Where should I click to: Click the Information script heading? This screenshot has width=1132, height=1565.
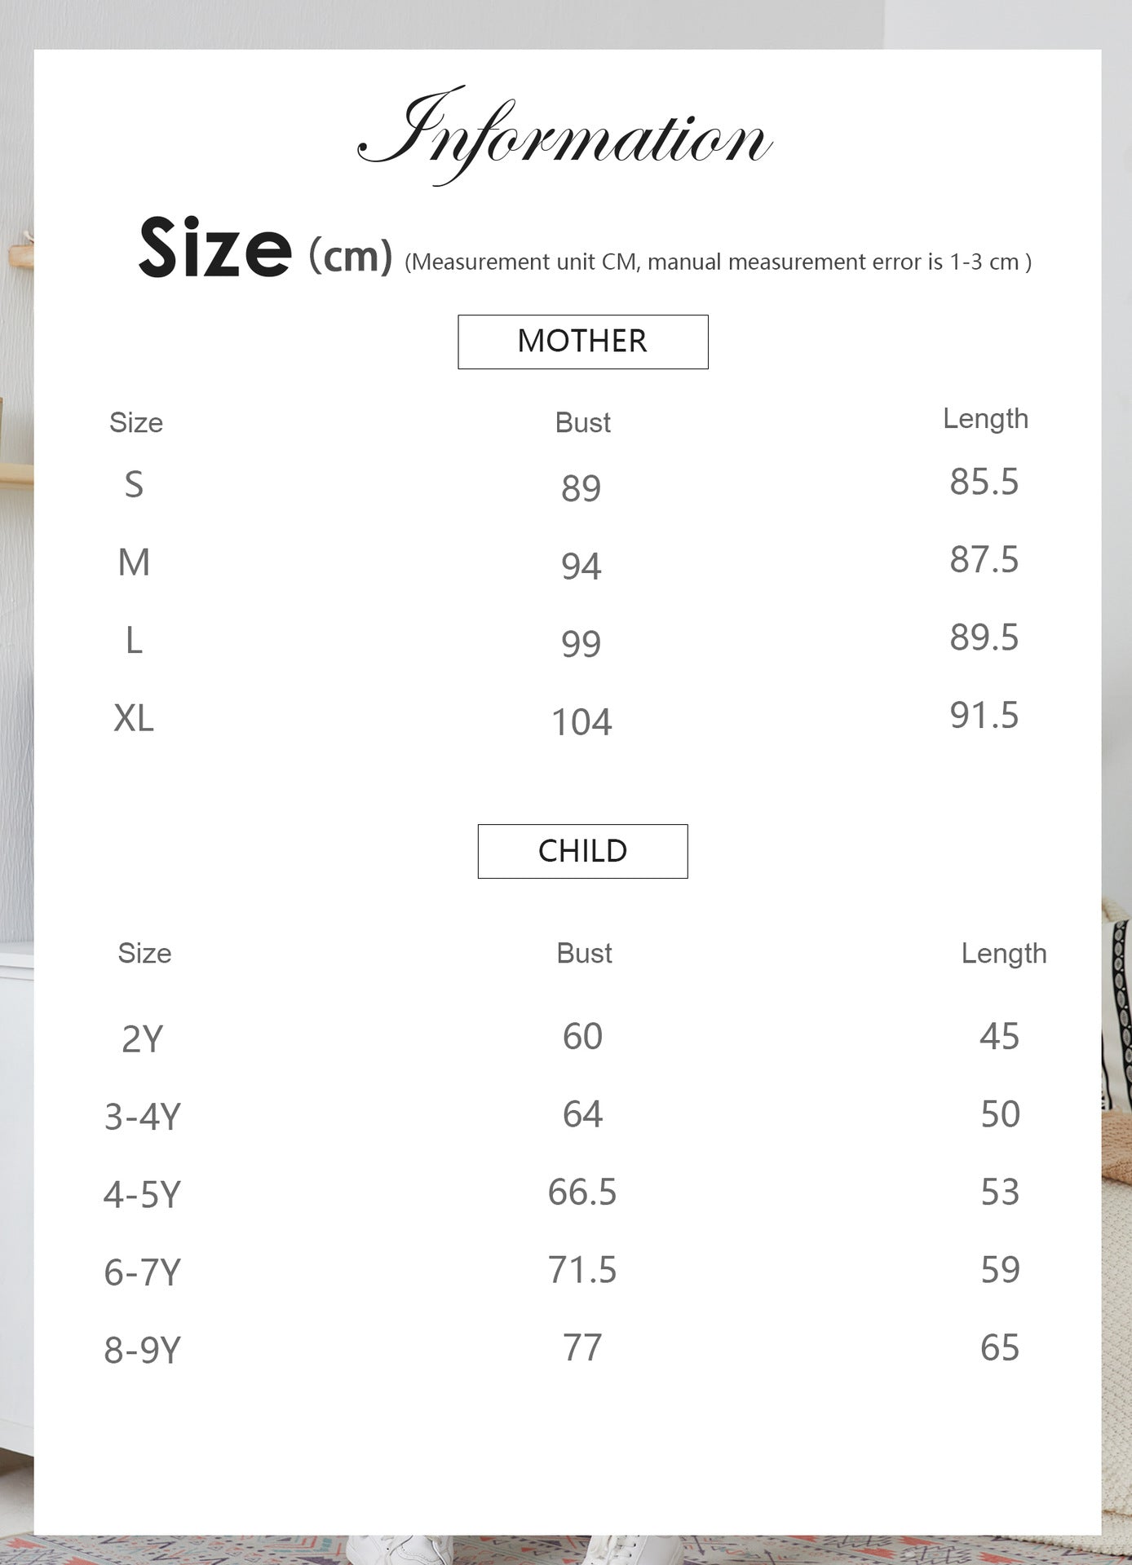(564, 135)
